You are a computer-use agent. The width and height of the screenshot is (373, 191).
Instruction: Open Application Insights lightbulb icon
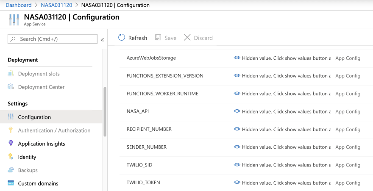[x=11, y=143]
